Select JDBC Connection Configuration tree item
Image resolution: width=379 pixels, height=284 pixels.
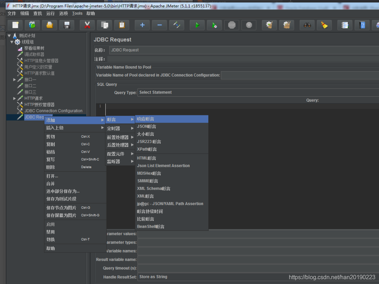pyautogui.click(x=53, y=111)
